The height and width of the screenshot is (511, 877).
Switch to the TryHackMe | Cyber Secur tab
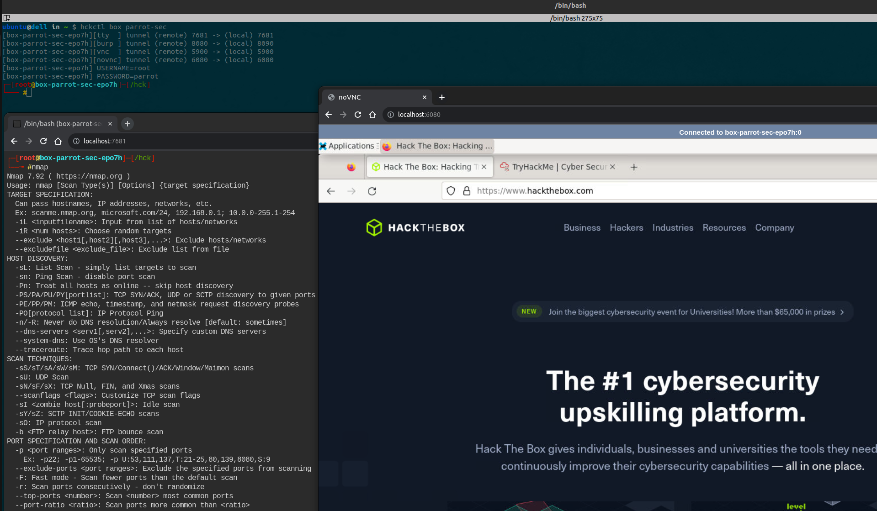click(558, 167)
